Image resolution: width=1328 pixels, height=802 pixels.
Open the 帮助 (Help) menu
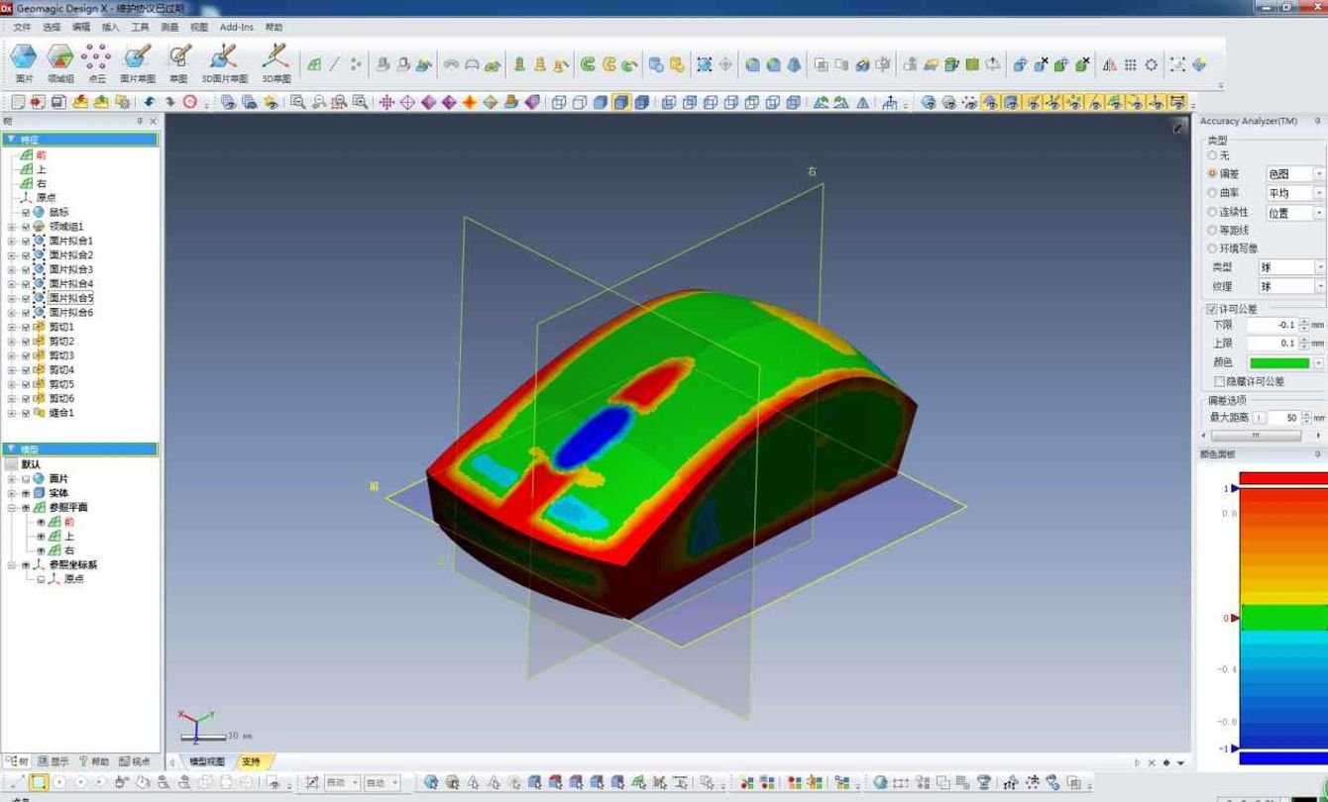pos(275,27)
